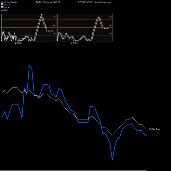Click the 20 axis label in the FULL chart

[110, 33]
